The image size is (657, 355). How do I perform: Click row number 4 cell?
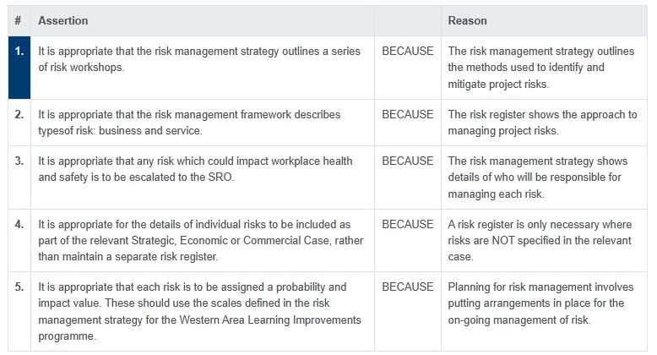[x=19, y=224]
